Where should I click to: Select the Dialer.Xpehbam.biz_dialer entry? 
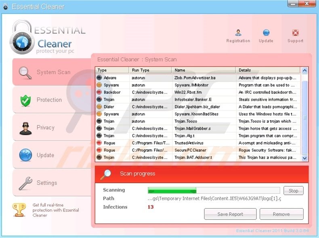(197, 107)
